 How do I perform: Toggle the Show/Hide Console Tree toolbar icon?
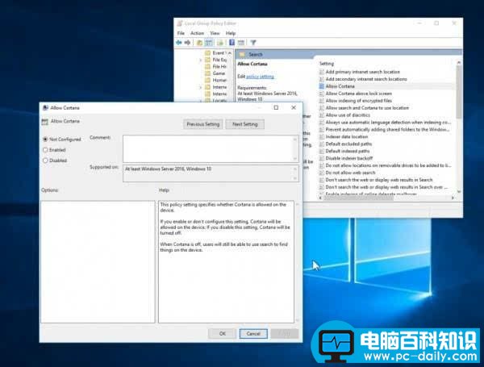click(209, 43)
